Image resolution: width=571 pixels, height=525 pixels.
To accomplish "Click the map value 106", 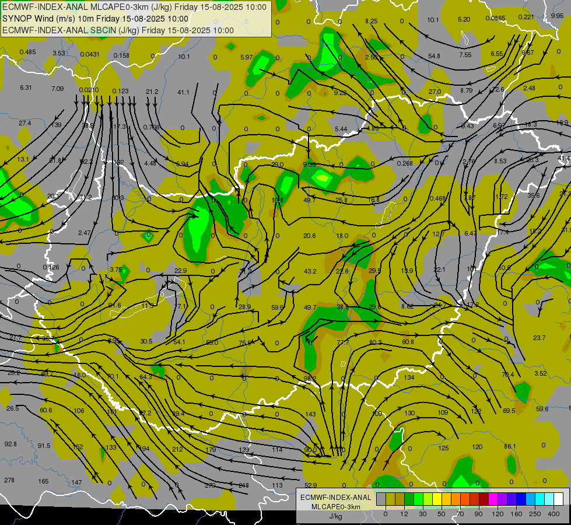I will [79, 411].
